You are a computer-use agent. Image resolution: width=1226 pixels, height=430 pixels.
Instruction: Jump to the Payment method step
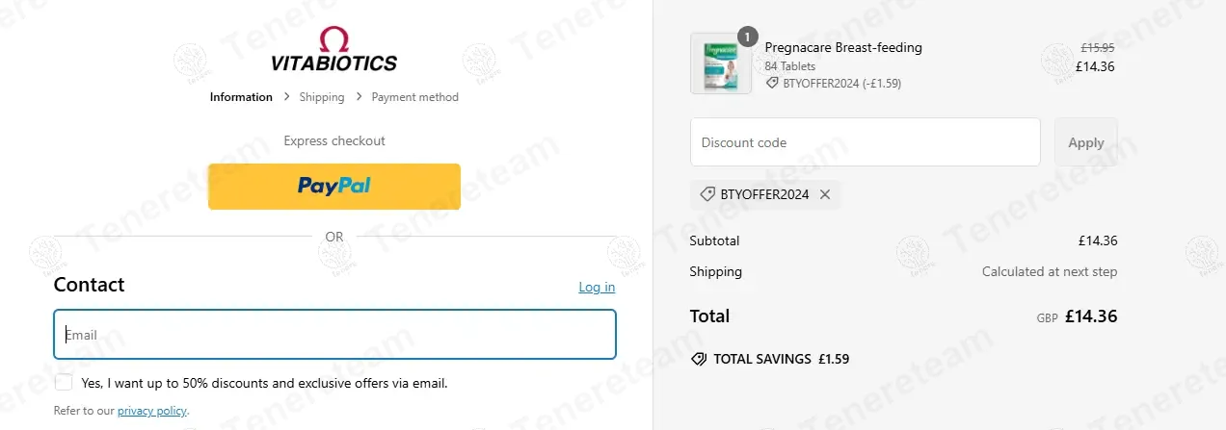(x=414, y=97)
